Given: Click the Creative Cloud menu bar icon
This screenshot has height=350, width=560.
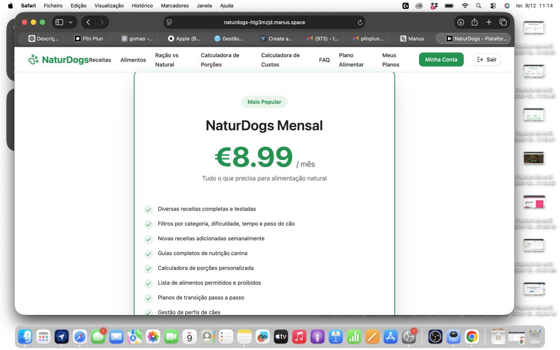Looking at the screenshot, I should (419, 6).
